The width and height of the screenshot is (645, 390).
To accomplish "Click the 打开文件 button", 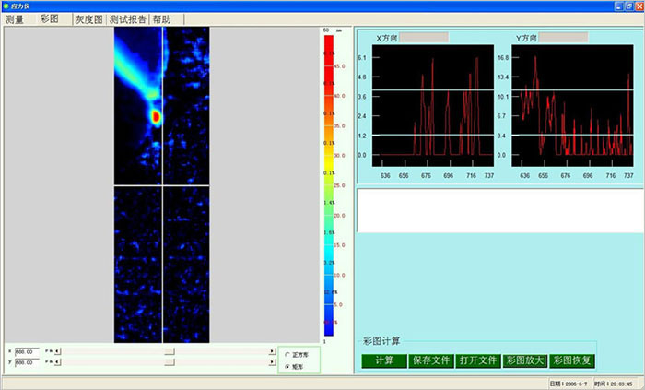I will click(x=479, y=360).
